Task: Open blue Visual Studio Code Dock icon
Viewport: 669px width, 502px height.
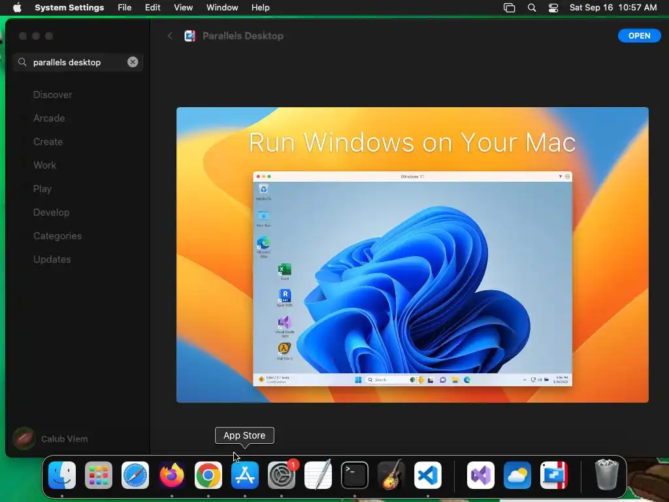Action: (427, 475)
